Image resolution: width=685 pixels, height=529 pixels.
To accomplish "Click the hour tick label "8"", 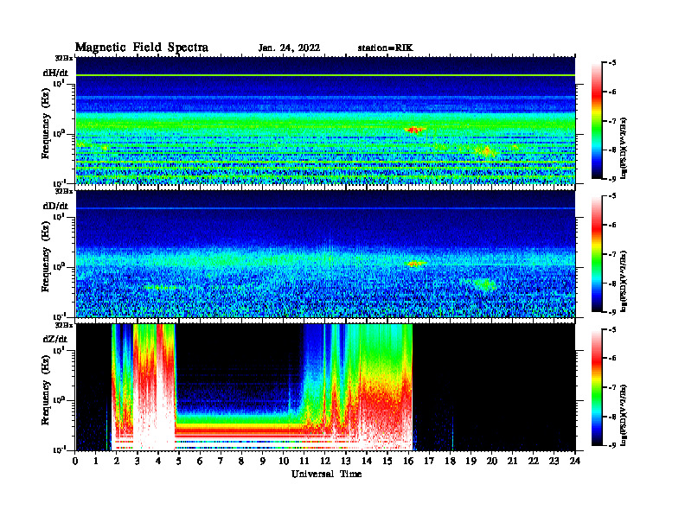I will pos(241,461).
